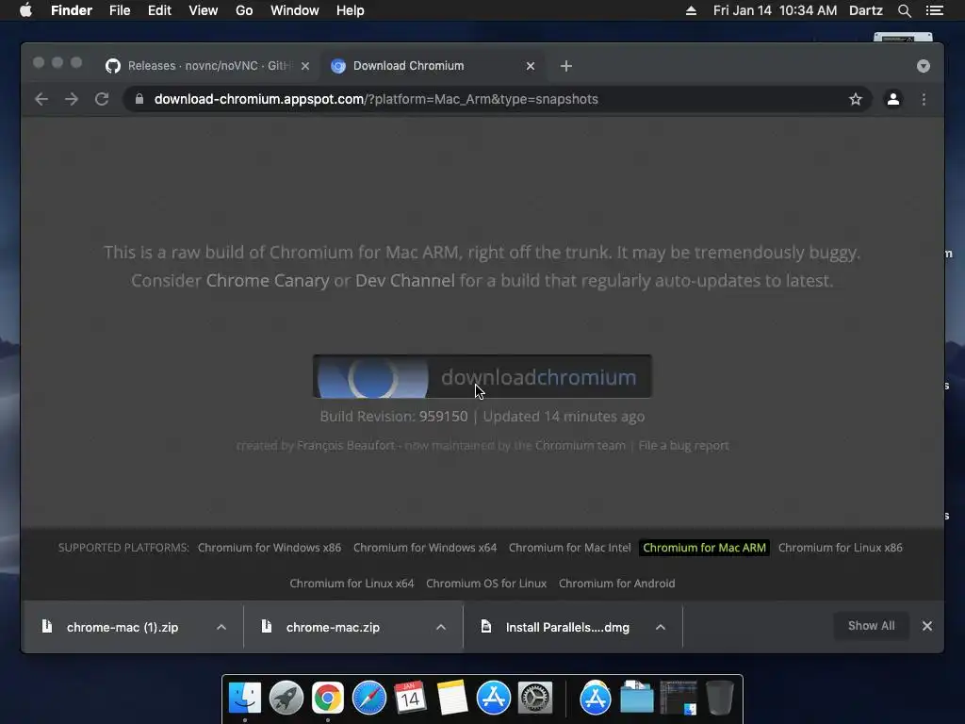
Task: Open the Notification Center list icon
Action: (x=935, y=10)
